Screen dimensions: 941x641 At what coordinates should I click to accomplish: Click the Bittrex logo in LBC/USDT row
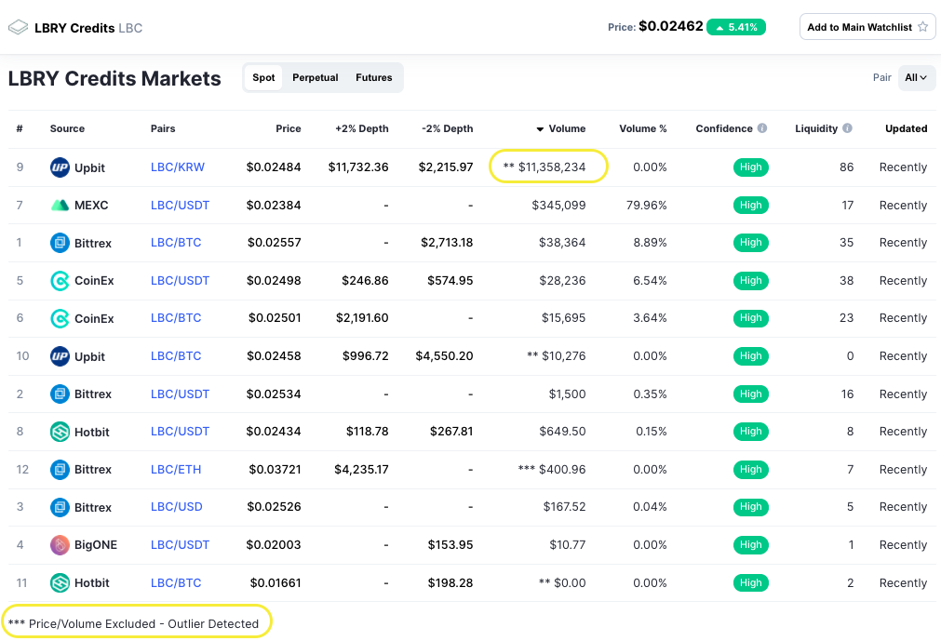pos(60,394)
